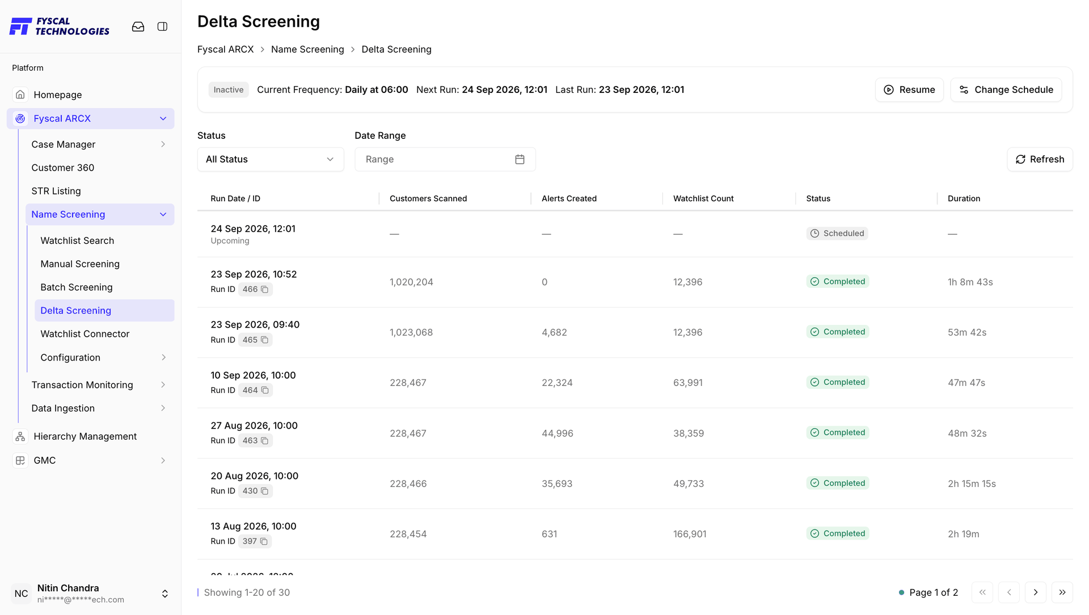Click Fyscal ARCX breadcrumb link
Screen dimensions: 1089x615
click(x=226, y=49)
